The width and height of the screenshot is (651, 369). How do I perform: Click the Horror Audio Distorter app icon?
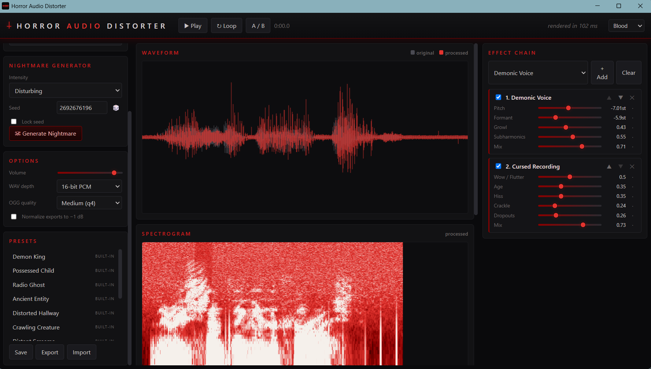[x=5, y=6]
